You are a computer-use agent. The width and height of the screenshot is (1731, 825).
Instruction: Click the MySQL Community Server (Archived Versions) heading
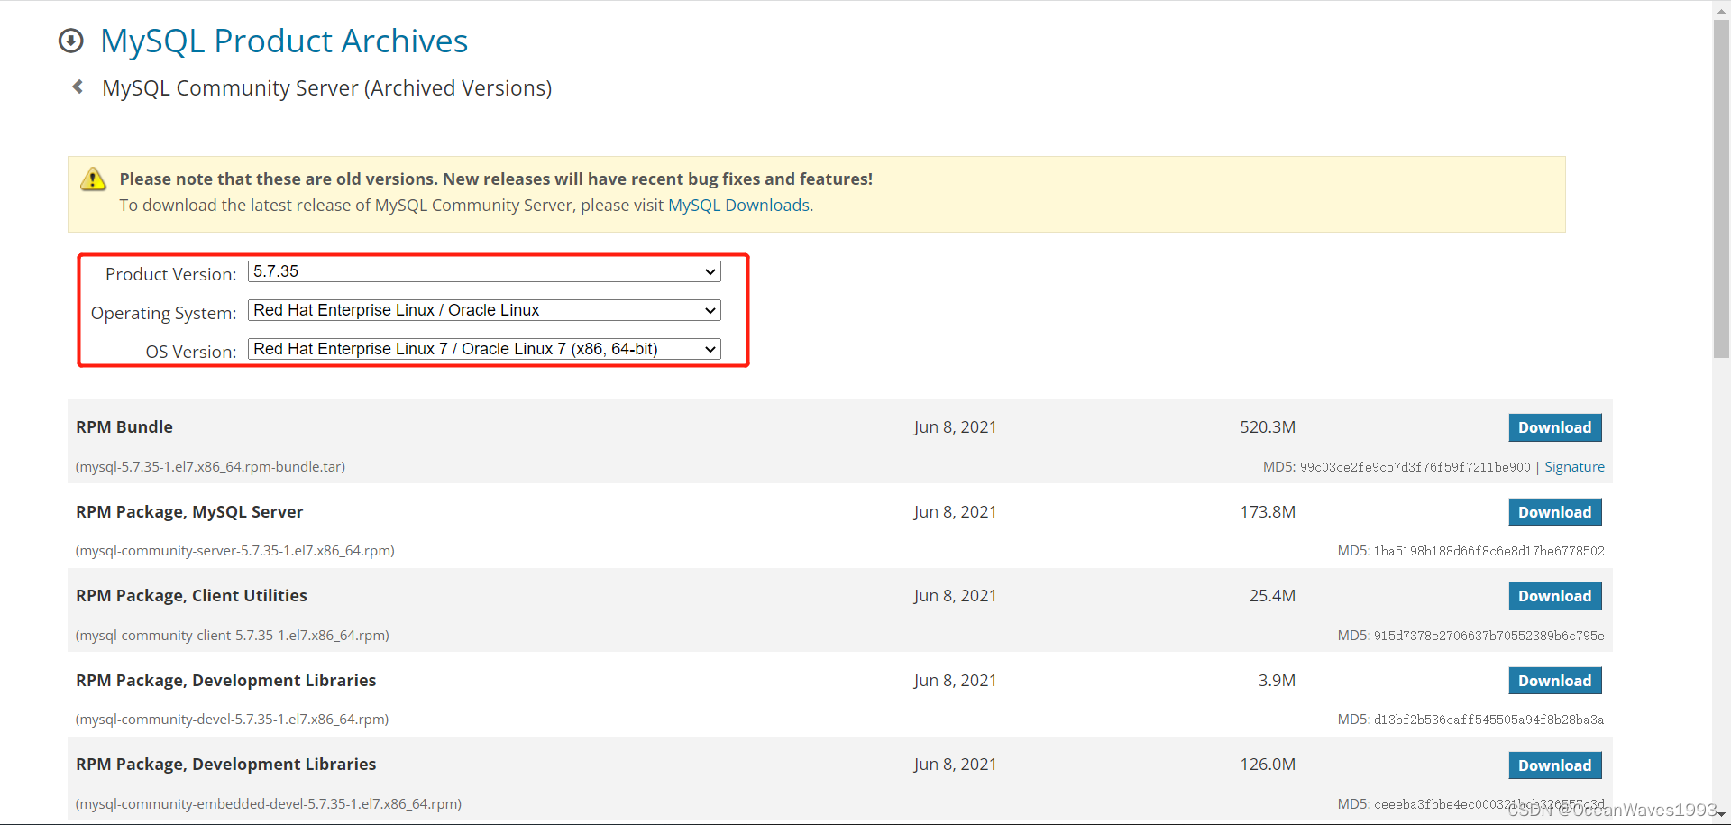pos(326,88)
